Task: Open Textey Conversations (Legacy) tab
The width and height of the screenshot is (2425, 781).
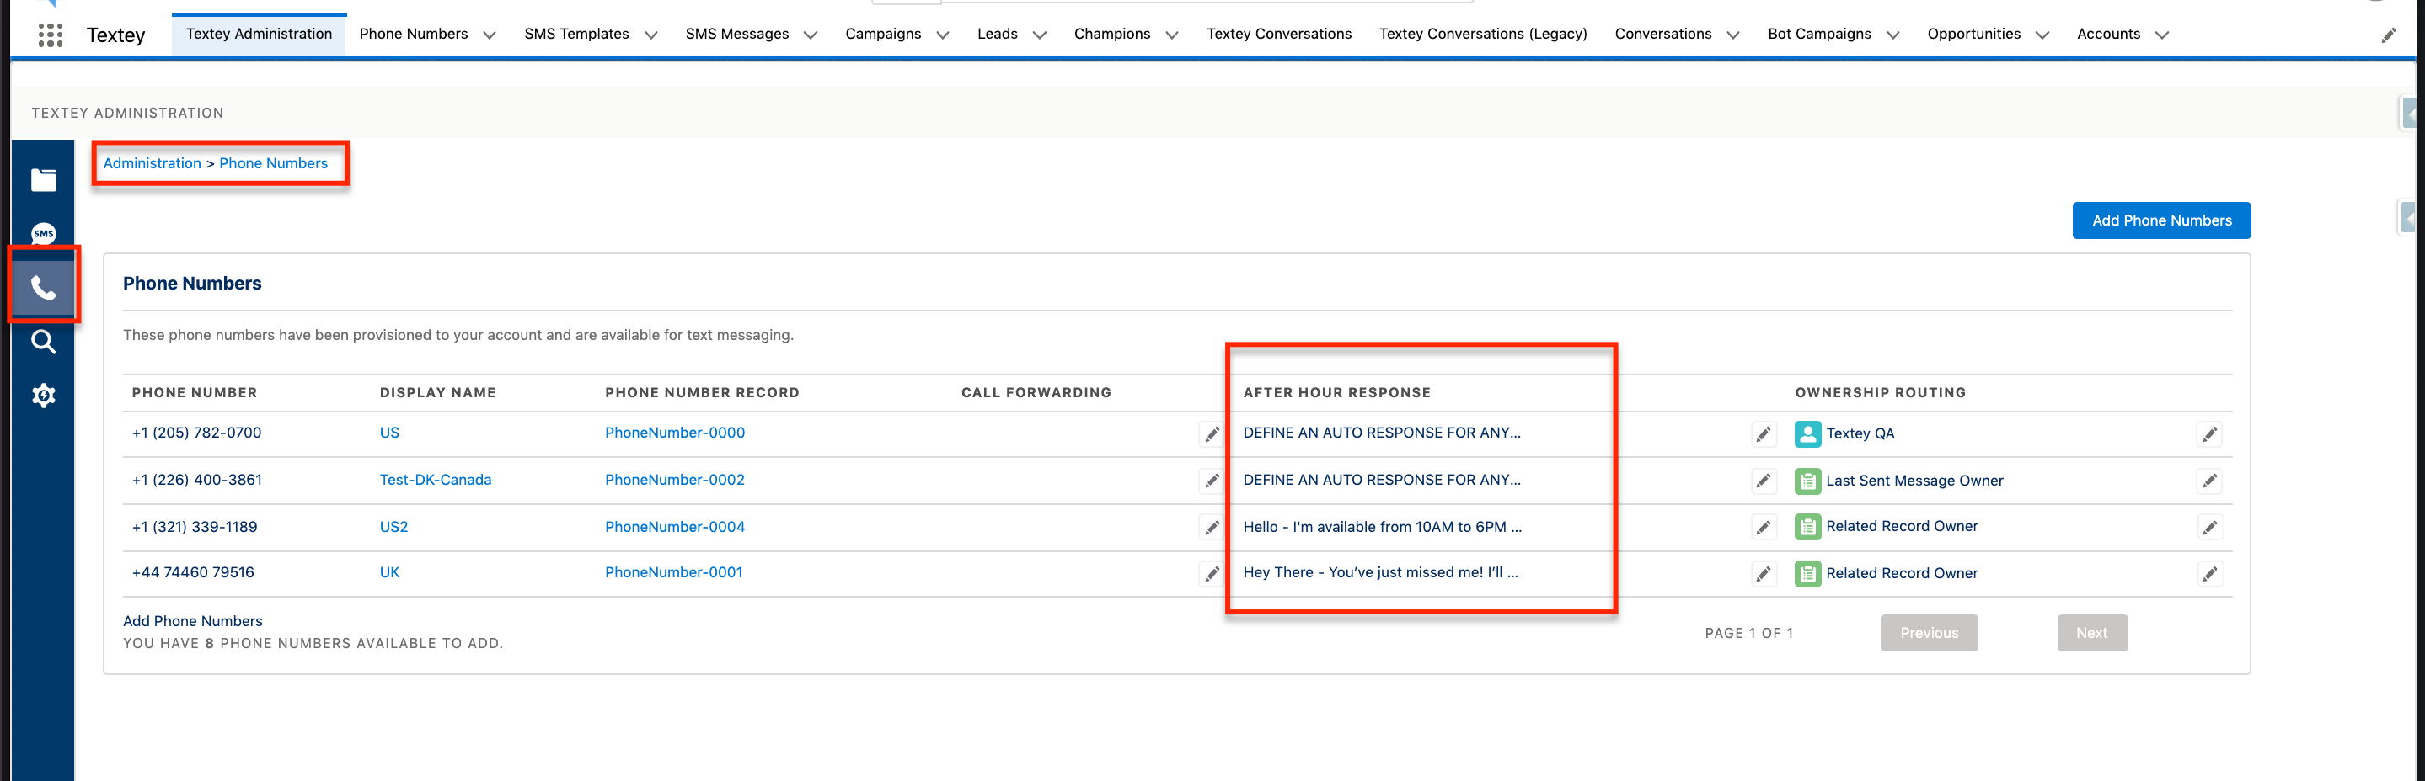Action: [x=1483, y=34]
